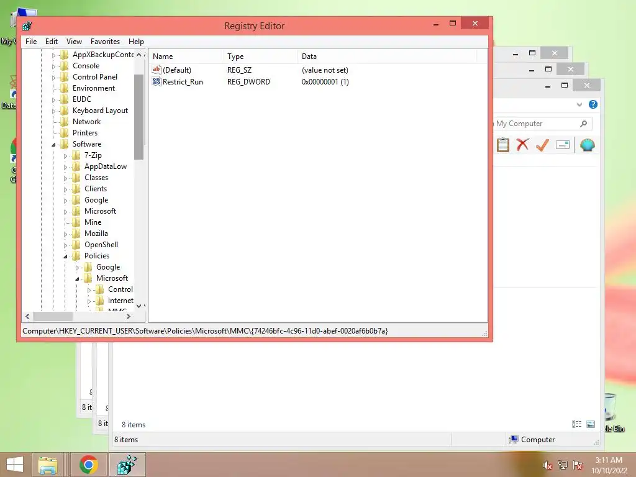
Task: Select the Mozilla key
Action: pyautogui.click(x=96, y=234)
